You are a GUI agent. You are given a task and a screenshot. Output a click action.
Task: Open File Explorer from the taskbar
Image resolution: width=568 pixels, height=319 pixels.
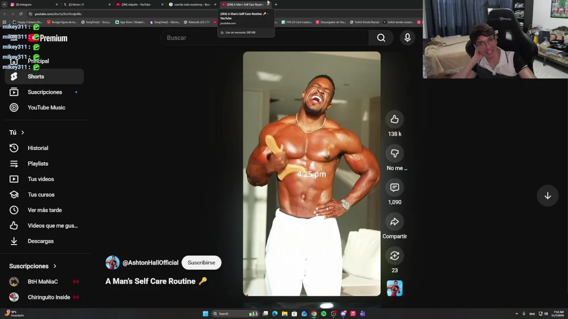(x=284, y=314)
